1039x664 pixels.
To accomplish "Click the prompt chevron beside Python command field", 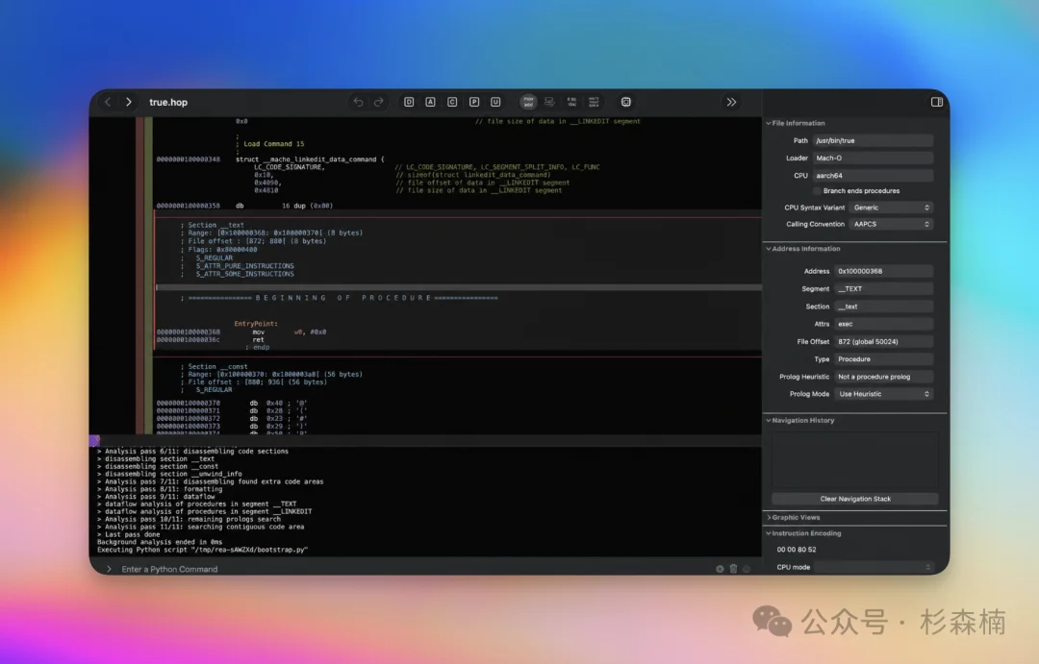I will (x=109, y=569).
